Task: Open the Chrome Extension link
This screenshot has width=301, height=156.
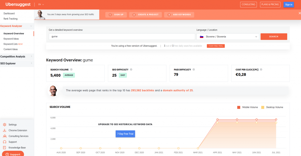Action: pos(18,130)
